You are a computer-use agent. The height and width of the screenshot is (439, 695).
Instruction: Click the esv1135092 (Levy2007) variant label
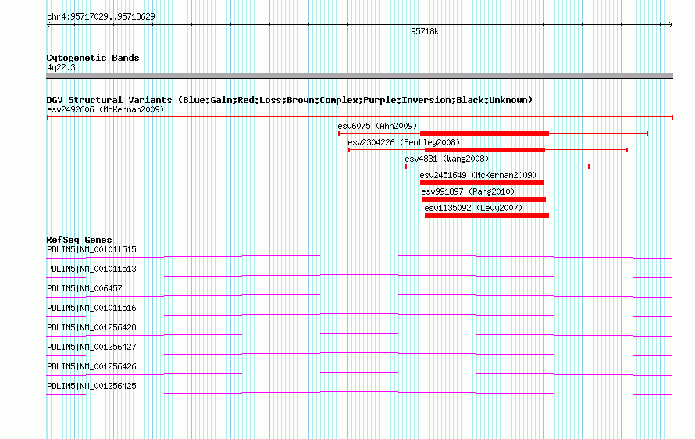click(x=473, y=208)
